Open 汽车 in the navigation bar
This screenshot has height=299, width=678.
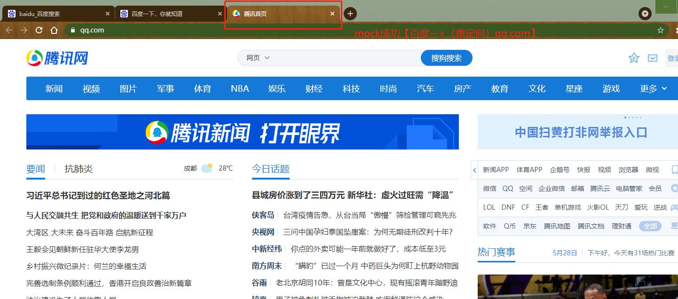pos(426,88)
